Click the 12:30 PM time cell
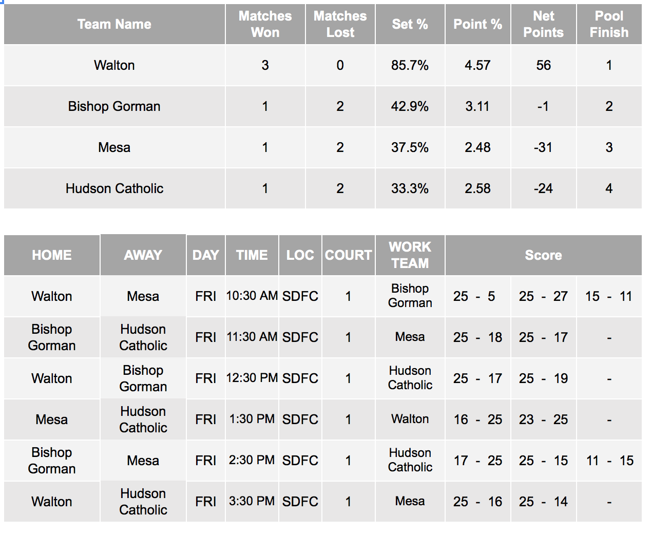The height and width of the screenshot is (534, 651). pyautogui.click(x=252, y=378)
